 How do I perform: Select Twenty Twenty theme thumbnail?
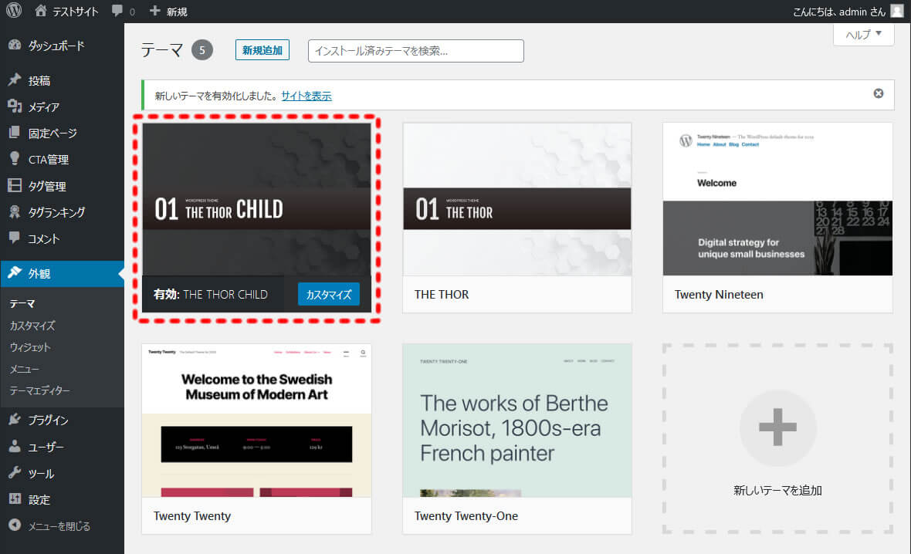(x=256, y=421)
